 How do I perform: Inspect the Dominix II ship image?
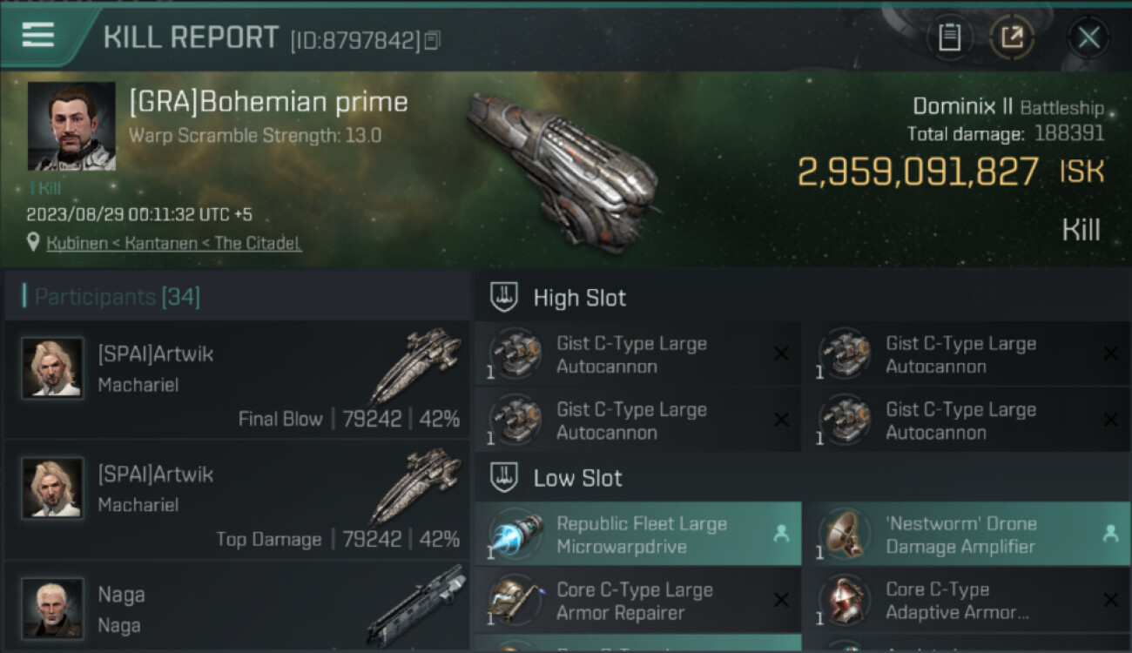click(562, 165)
